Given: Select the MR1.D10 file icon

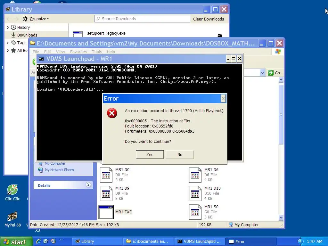Looking at the screenshot, I should [195, 193].
